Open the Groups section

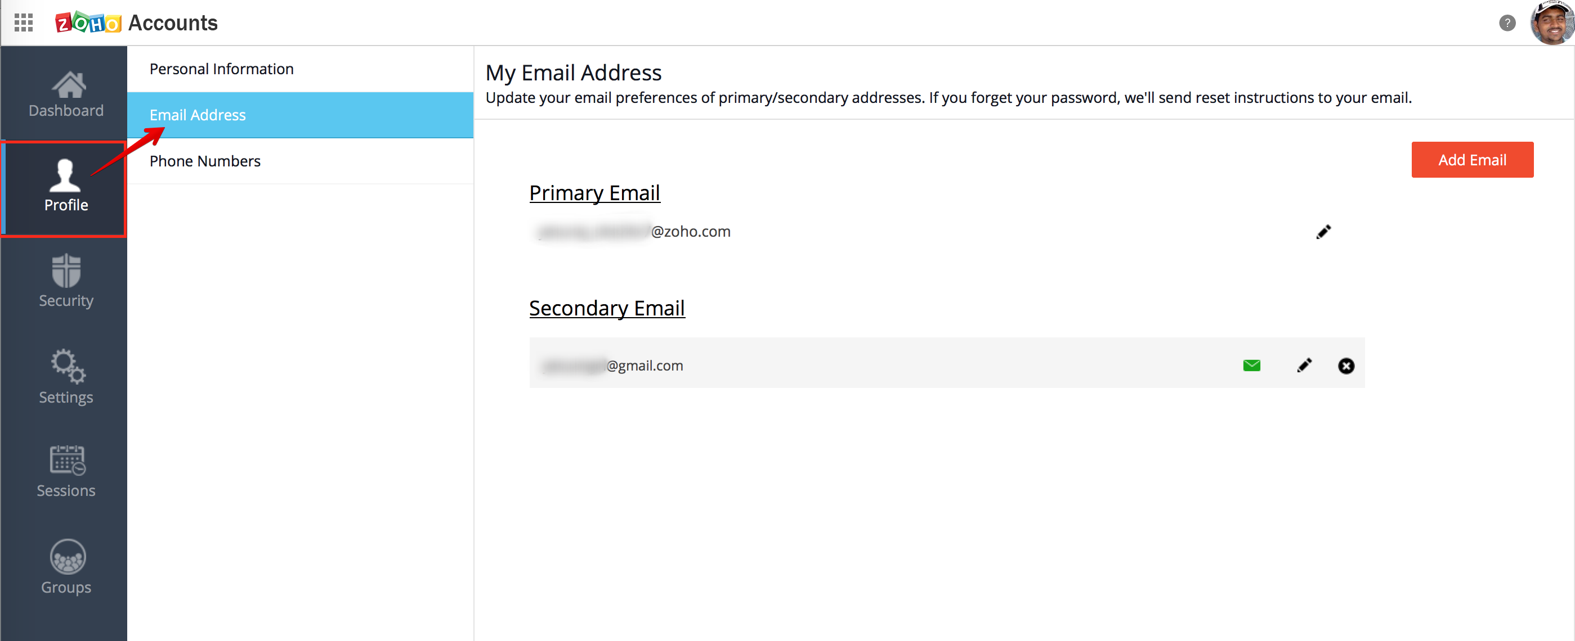pyautogui.click(x=66, y=567)
